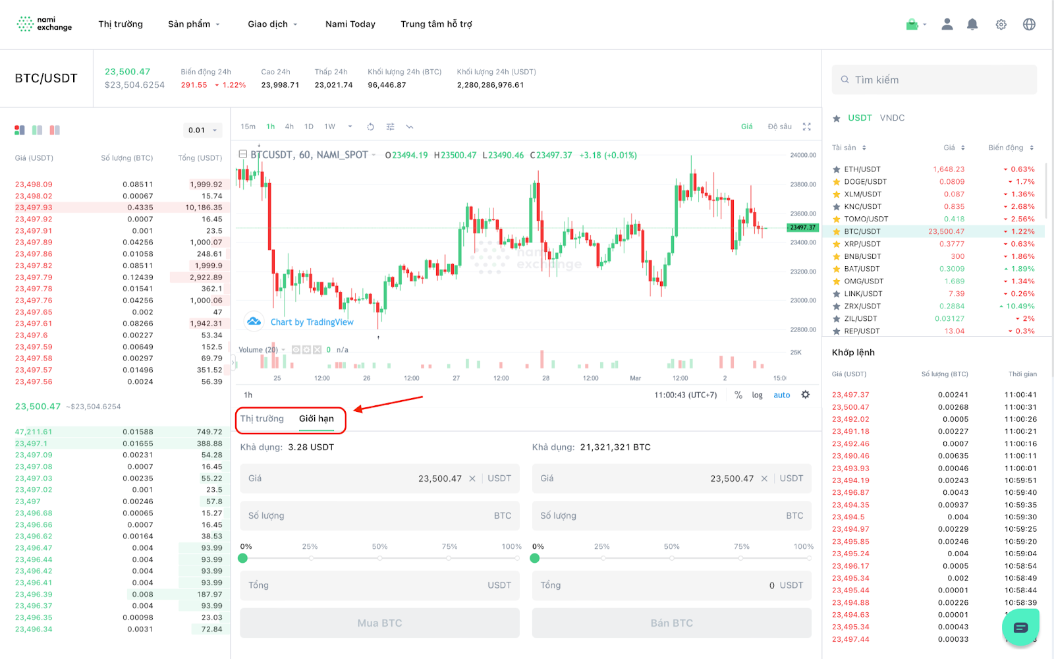
Task: Click sell amount slider handle at 0%
Action: tap(535, 558)
